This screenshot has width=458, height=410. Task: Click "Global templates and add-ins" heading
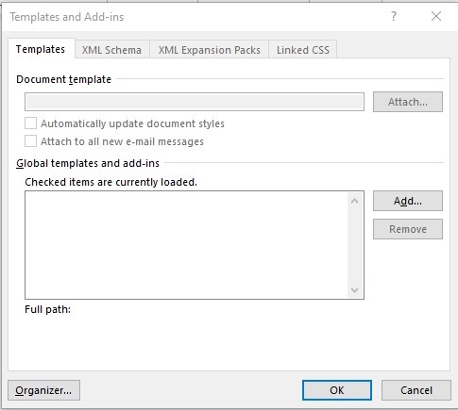pos(88,163)
